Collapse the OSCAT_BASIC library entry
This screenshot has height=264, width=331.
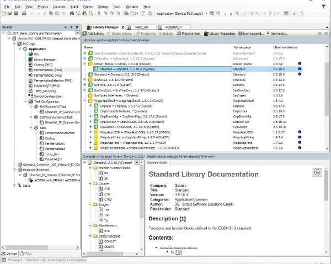[85, 64]
